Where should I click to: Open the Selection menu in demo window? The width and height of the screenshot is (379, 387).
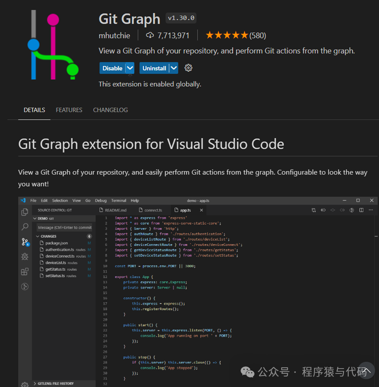click(60, 201)
